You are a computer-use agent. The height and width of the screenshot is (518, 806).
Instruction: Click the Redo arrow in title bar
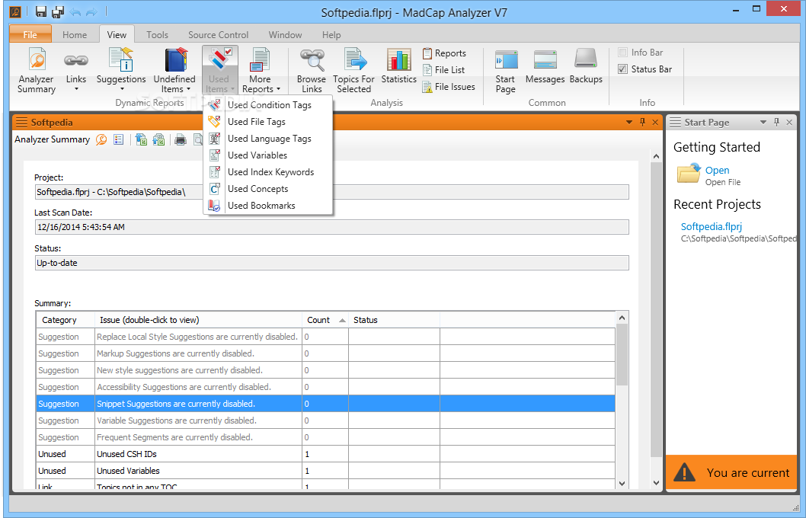[91, 12]
